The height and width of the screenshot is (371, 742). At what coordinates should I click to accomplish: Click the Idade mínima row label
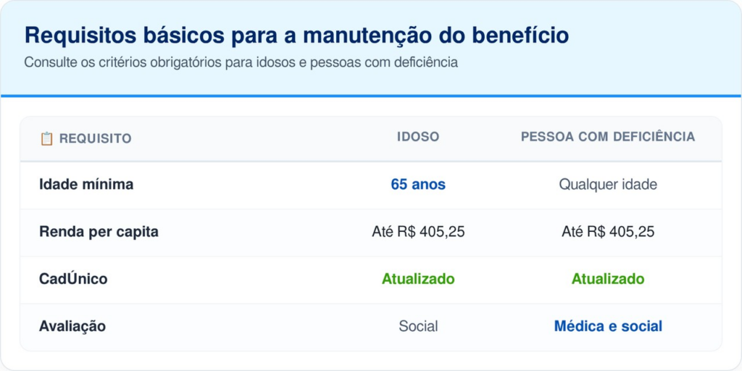click(86, 185)
